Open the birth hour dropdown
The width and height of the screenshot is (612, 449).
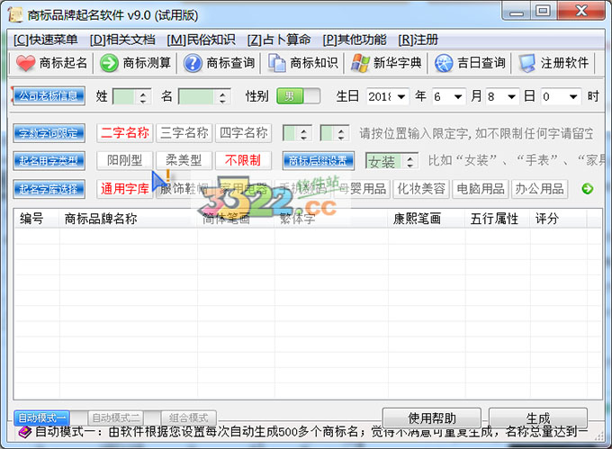(573, 96)
